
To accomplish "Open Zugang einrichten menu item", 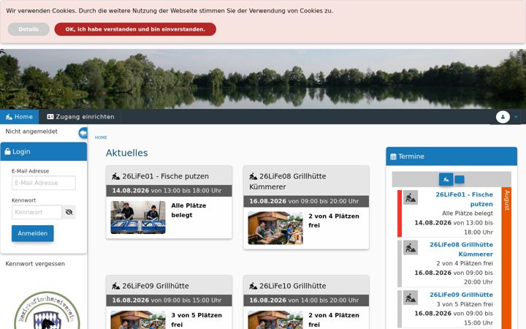I will [80, 117].
